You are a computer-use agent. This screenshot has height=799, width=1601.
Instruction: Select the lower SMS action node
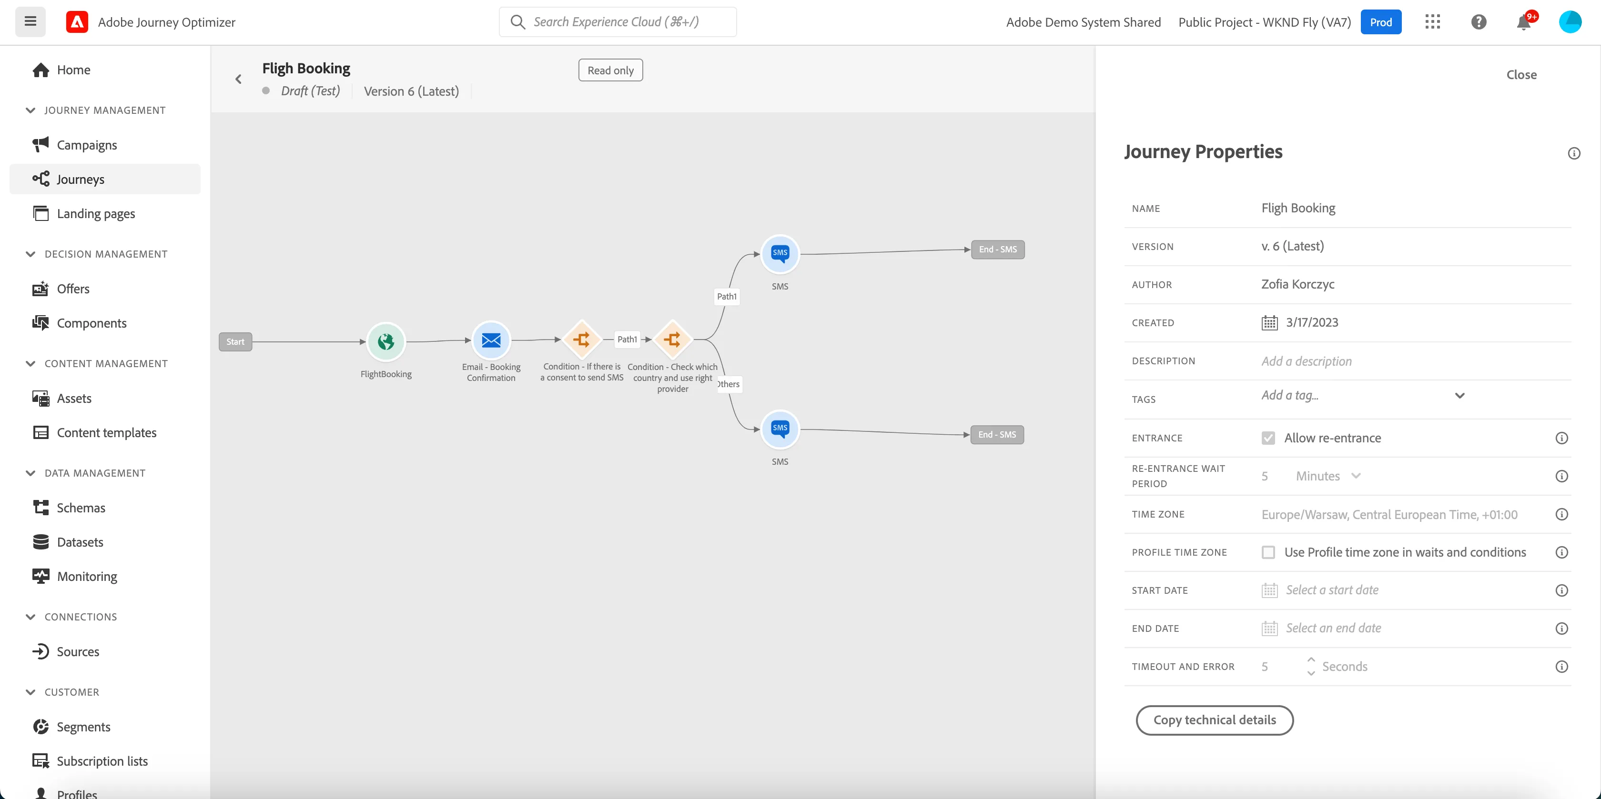pyautogui.click(x=780, y=429)
